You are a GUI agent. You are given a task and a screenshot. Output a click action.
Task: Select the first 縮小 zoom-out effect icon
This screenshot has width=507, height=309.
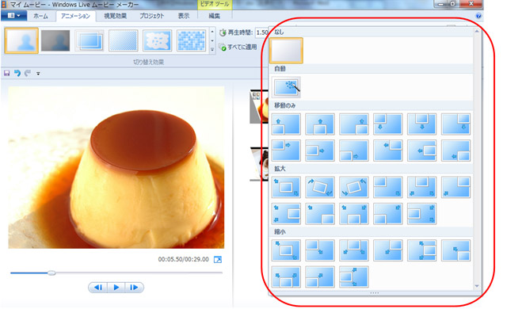(x=286, y=250)
